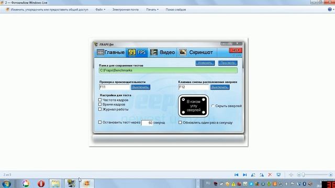Open the Печать dropdown menu
335x188 pixels.
[x=152, y=9]
